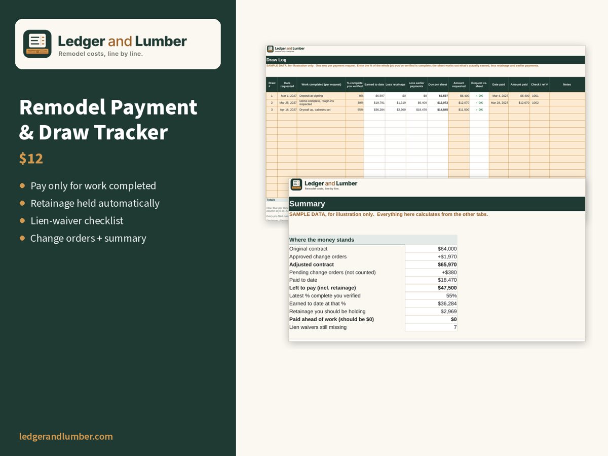
Task: Select the $11,500 amount requested cell
Action: tap(459, 110)
